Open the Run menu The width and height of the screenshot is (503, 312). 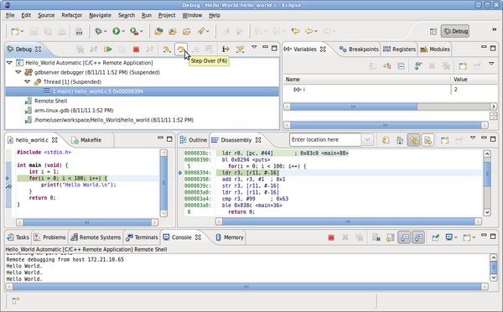(x=146, y=15)
